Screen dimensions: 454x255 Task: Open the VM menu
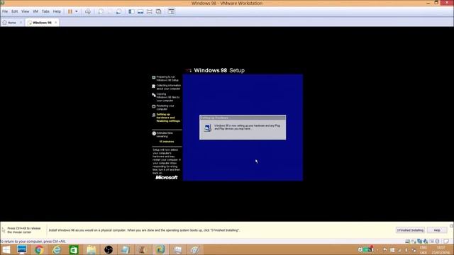coord(35,11)
